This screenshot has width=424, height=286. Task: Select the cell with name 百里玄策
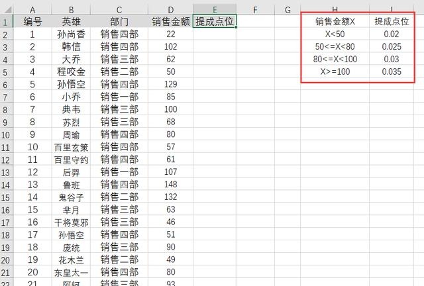(71, 147)
